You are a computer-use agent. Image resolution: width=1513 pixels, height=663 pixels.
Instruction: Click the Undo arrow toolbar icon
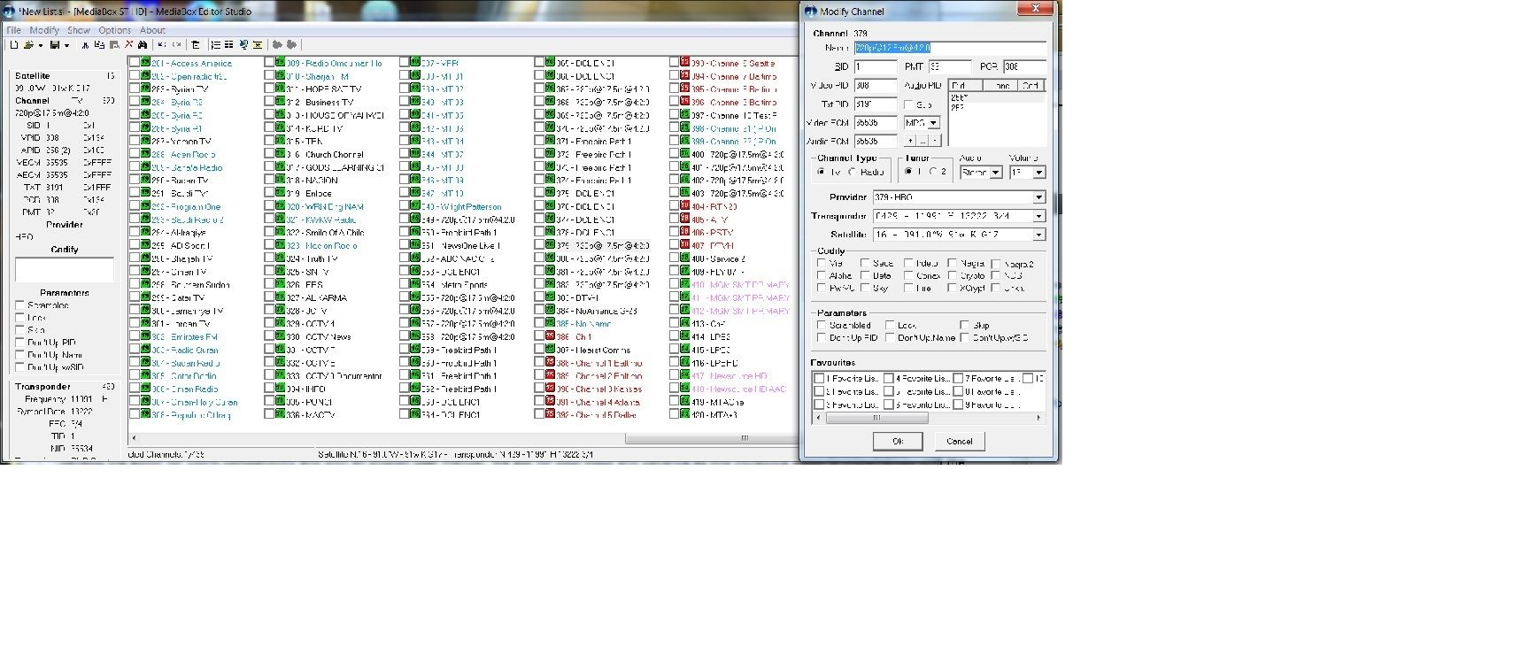[163, 45]
